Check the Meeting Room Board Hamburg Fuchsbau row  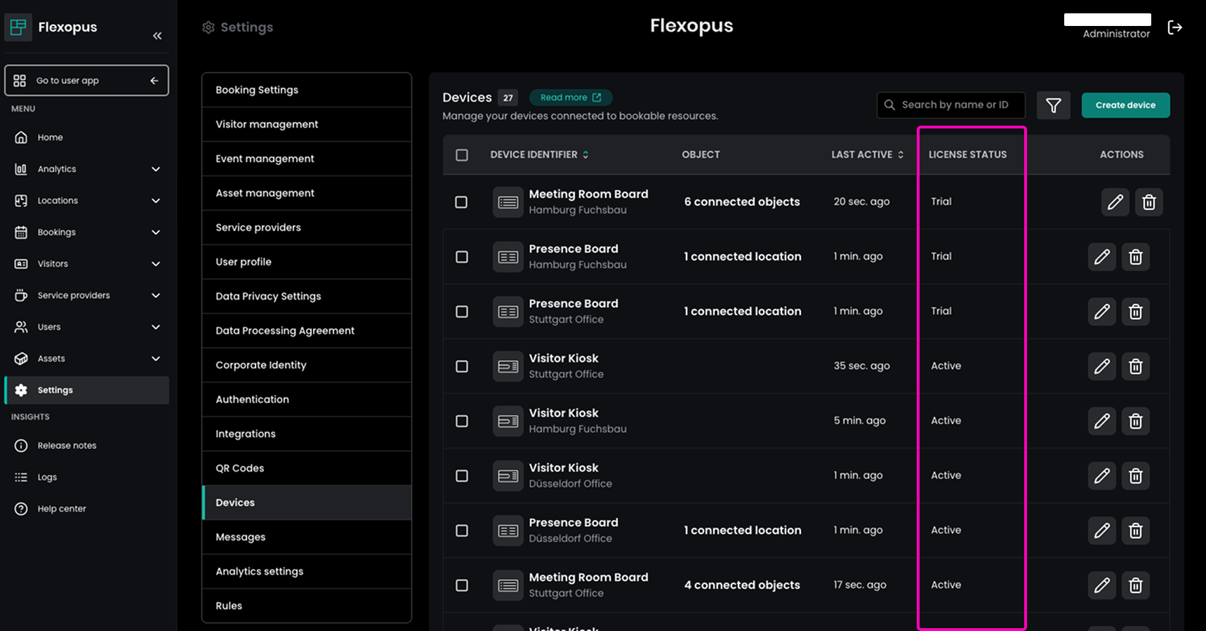[461, 202]
